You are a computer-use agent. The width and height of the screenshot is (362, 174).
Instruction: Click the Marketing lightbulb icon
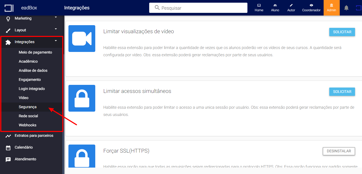click(x=8, y=18)
